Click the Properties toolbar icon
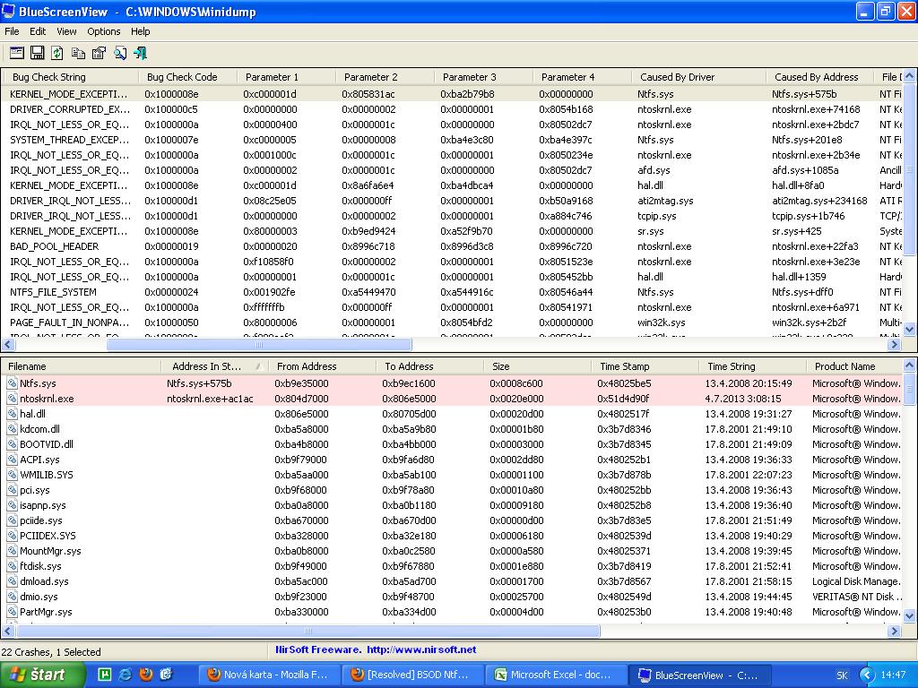The height and width of the screenshot is (688, 918). [99, 54]
